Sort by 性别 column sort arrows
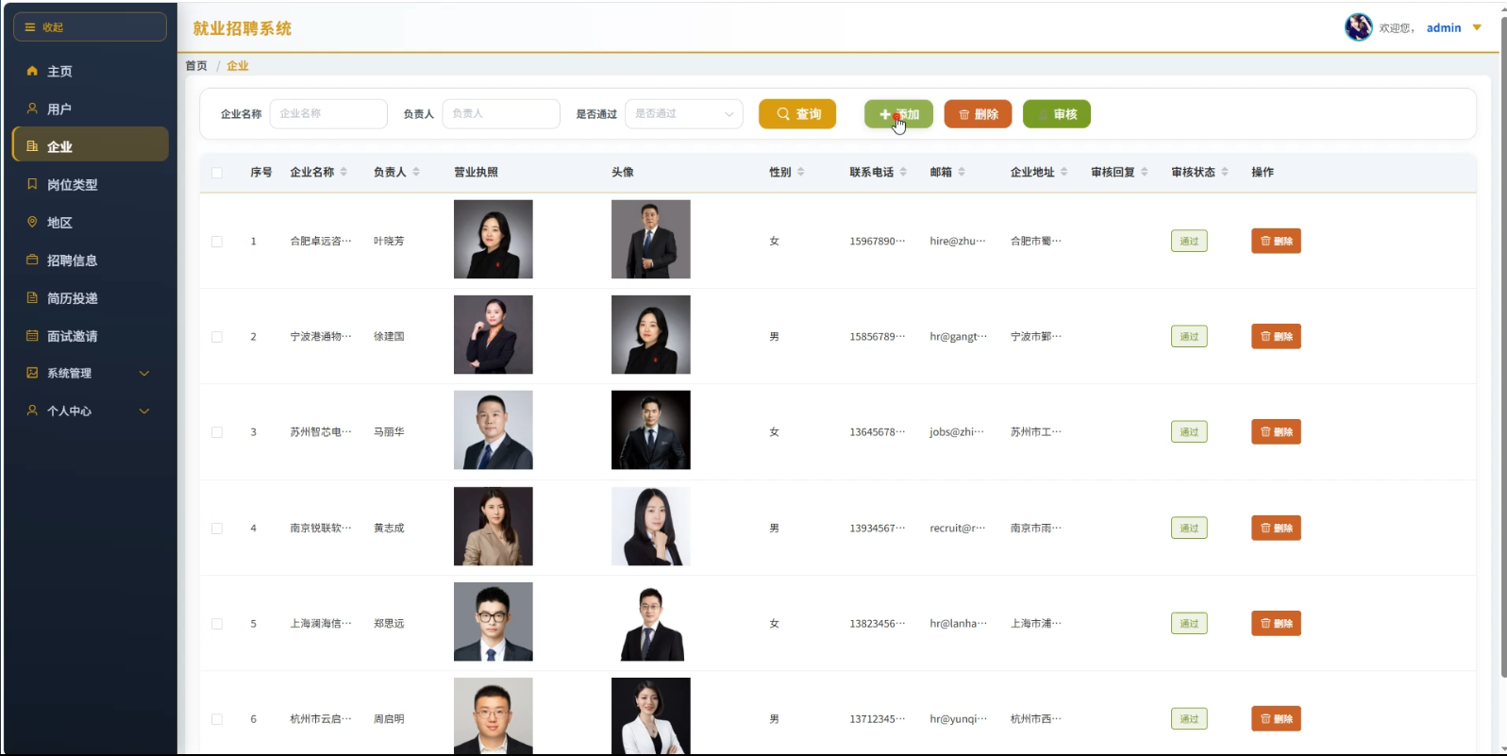The height and width of the screenshot is (756, 1507). (801, 172)
